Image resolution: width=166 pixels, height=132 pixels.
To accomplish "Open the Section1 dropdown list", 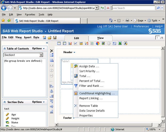I will point(41,55).
